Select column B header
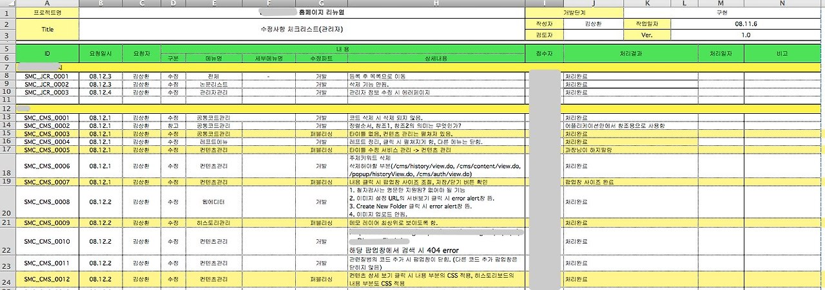Viewport: 825px width, 290px height. point(101,3)
